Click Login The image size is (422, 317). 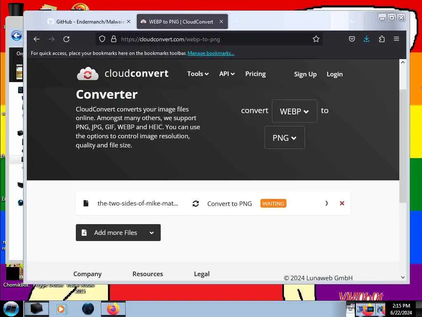click(335, 74)
